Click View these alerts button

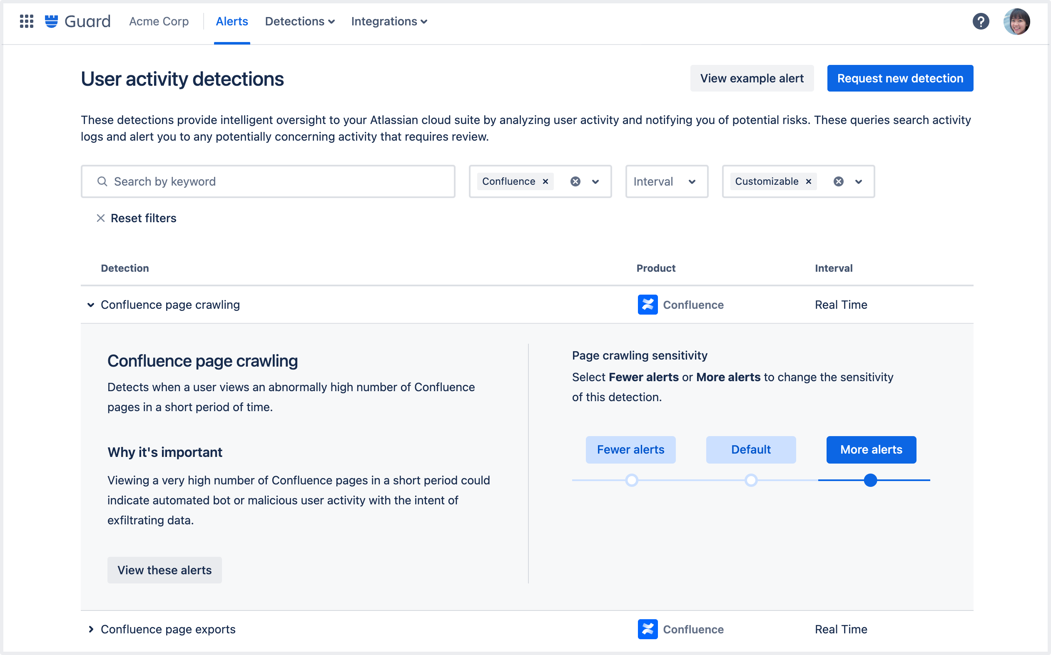(x=165, y=570)
